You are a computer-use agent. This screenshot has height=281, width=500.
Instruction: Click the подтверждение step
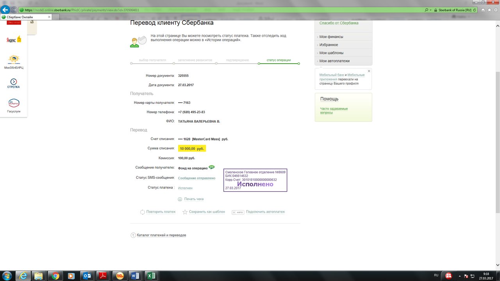click(x=237, y=60)
